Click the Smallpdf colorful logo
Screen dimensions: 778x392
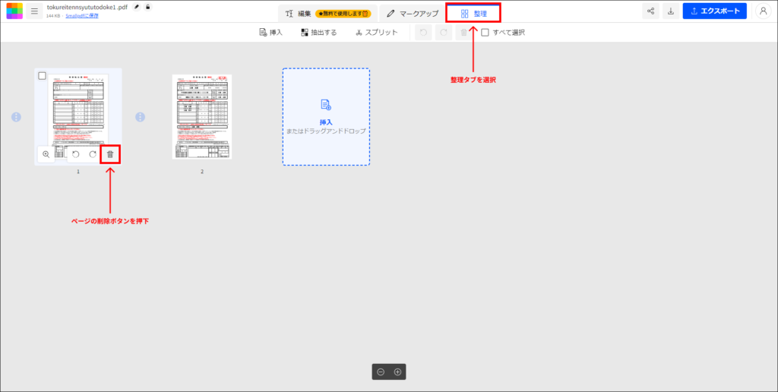click(x=14, y=11)
